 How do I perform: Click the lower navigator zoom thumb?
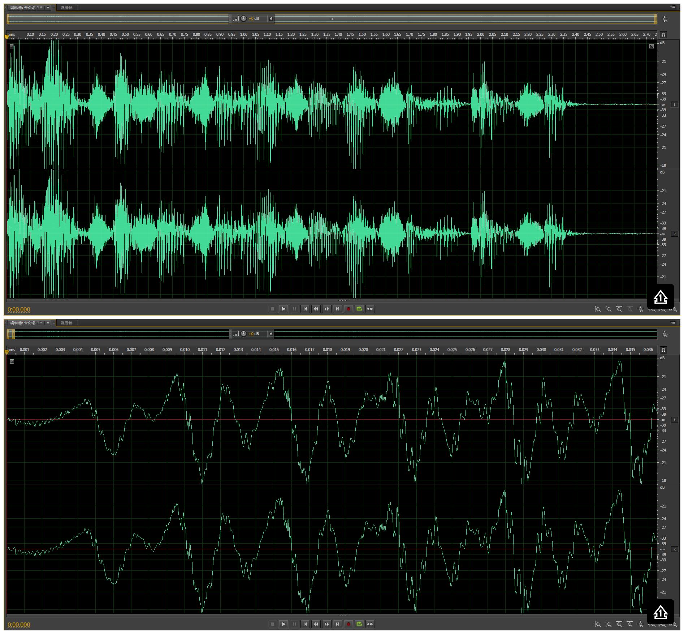(11, 334)
